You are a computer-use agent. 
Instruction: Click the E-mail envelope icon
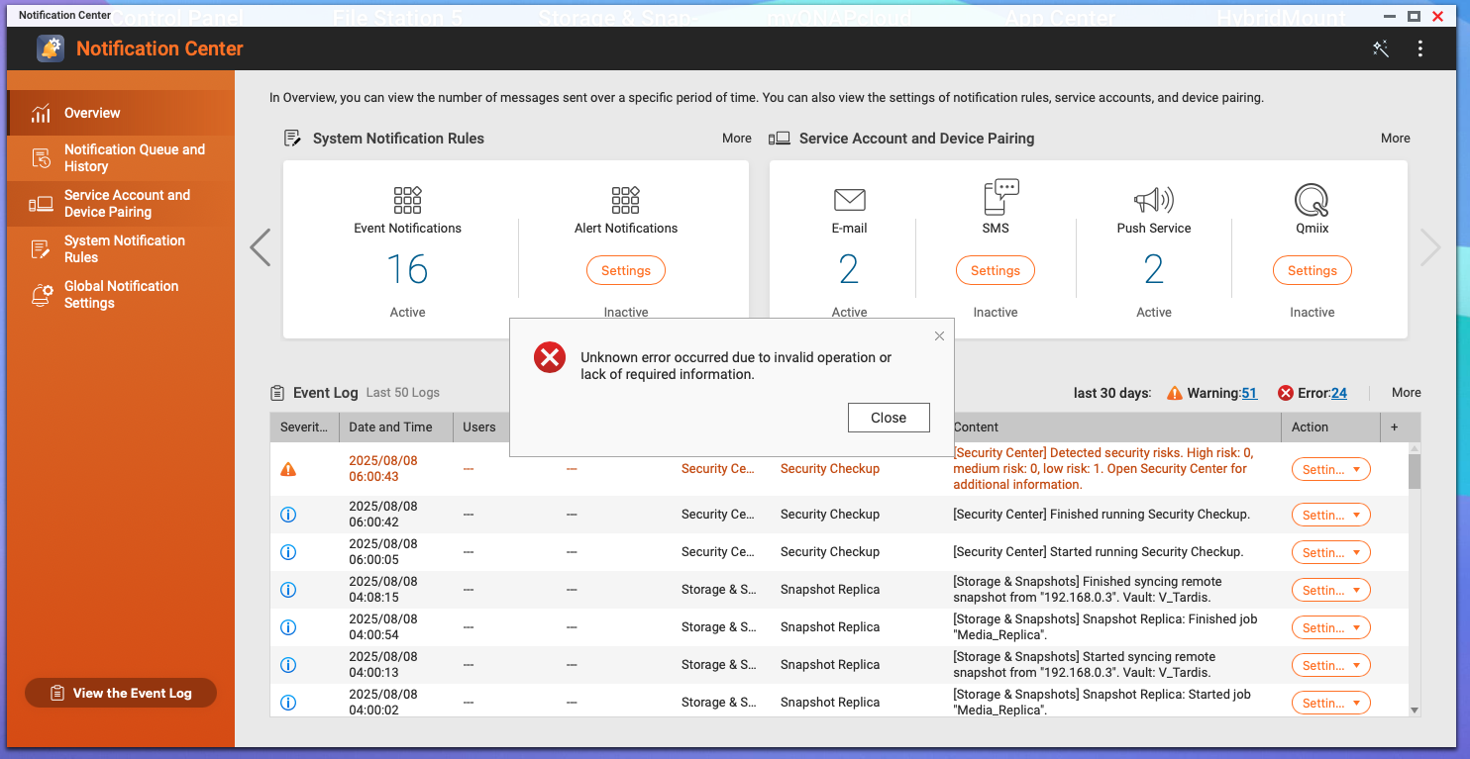pos(849,200)
